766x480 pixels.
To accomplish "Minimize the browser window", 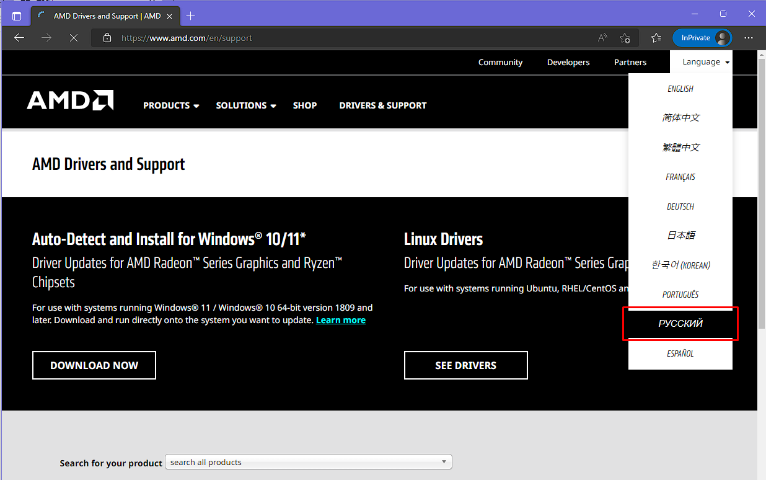I will pos(695,14).
